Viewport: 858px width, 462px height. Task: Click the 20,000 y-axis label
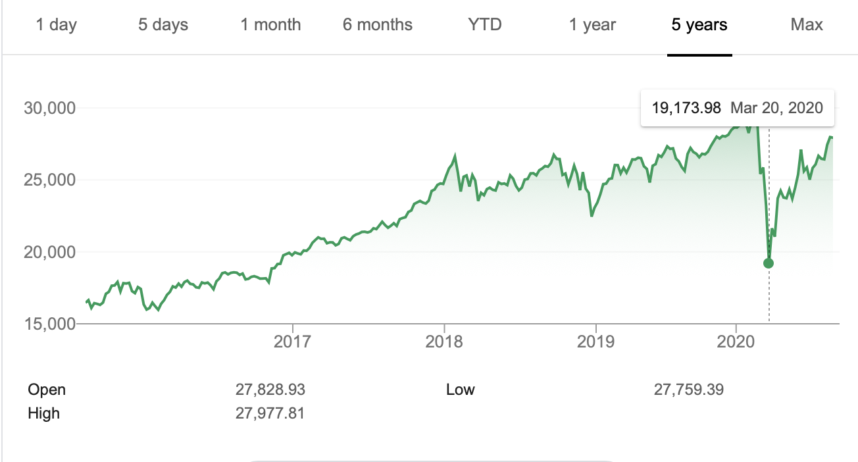[x=50, y=252]
